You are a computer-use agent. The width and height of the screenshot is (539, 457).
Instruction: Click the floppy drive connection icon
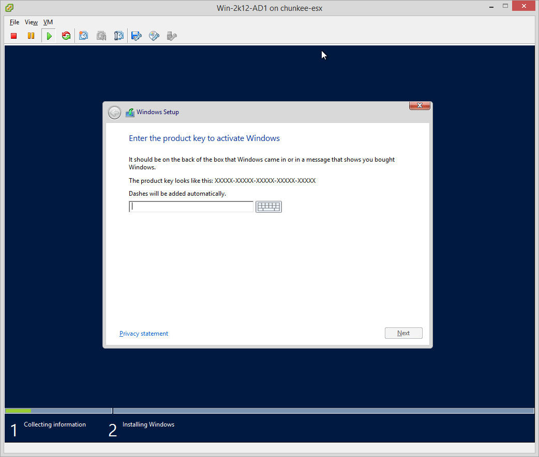tap(137, 36)
